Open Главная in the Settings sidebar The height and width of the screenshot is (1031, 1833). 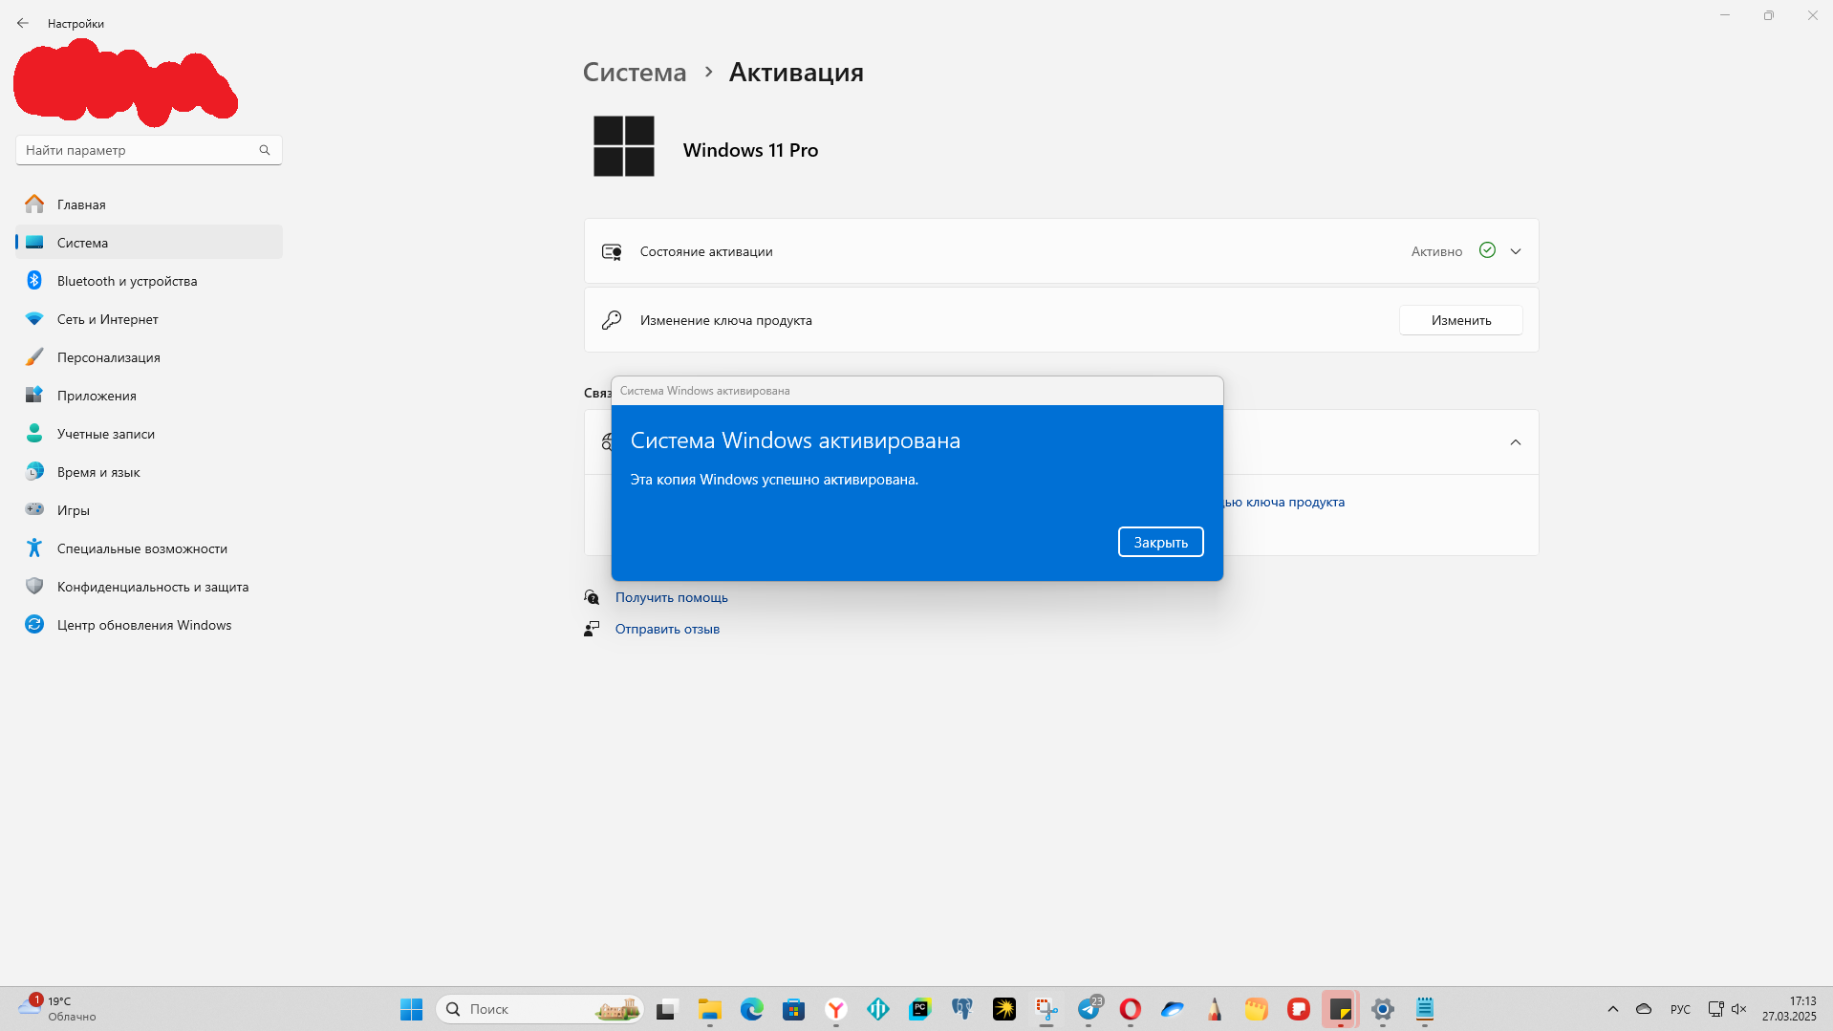[x=149, y=204]
